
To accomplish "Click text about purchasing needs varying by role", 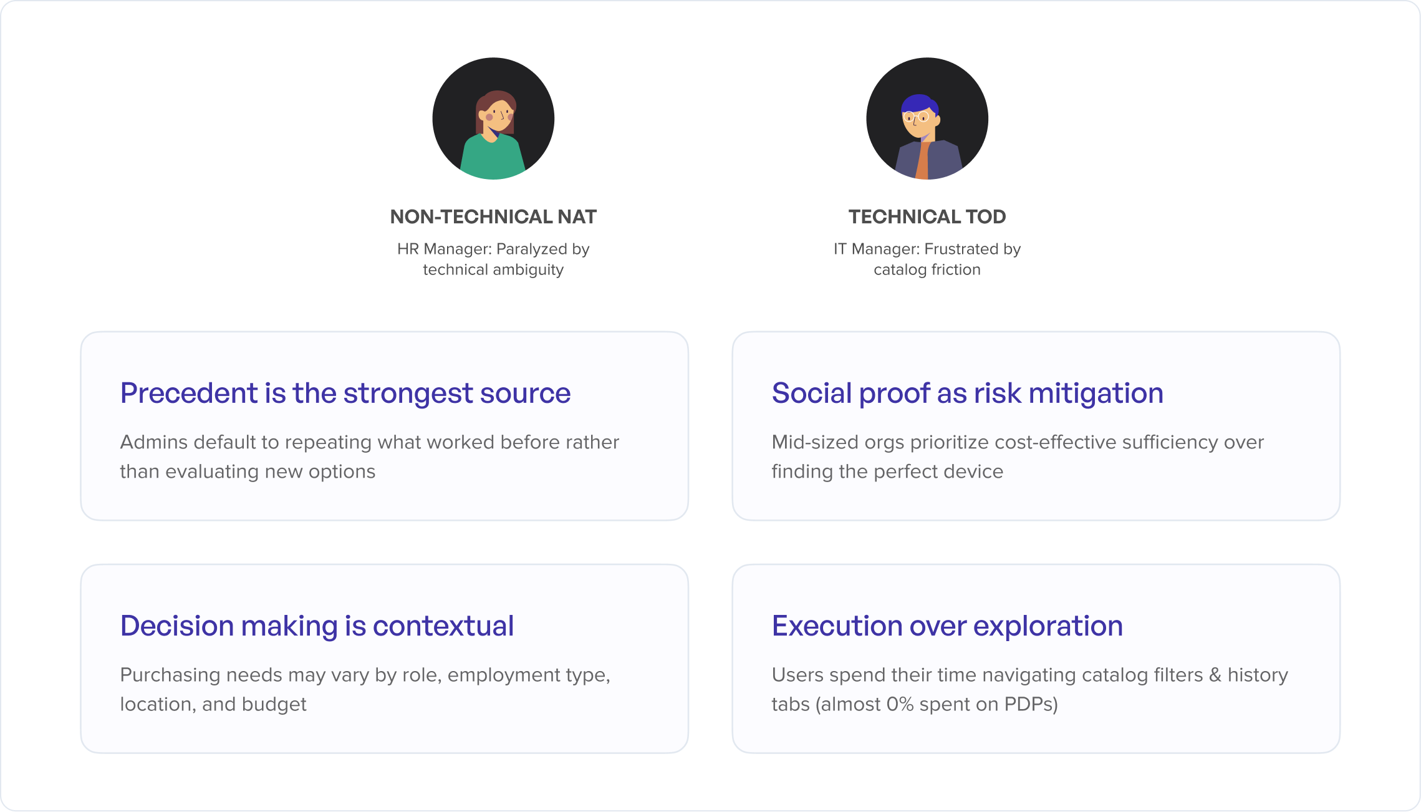I will pos(365,689).
